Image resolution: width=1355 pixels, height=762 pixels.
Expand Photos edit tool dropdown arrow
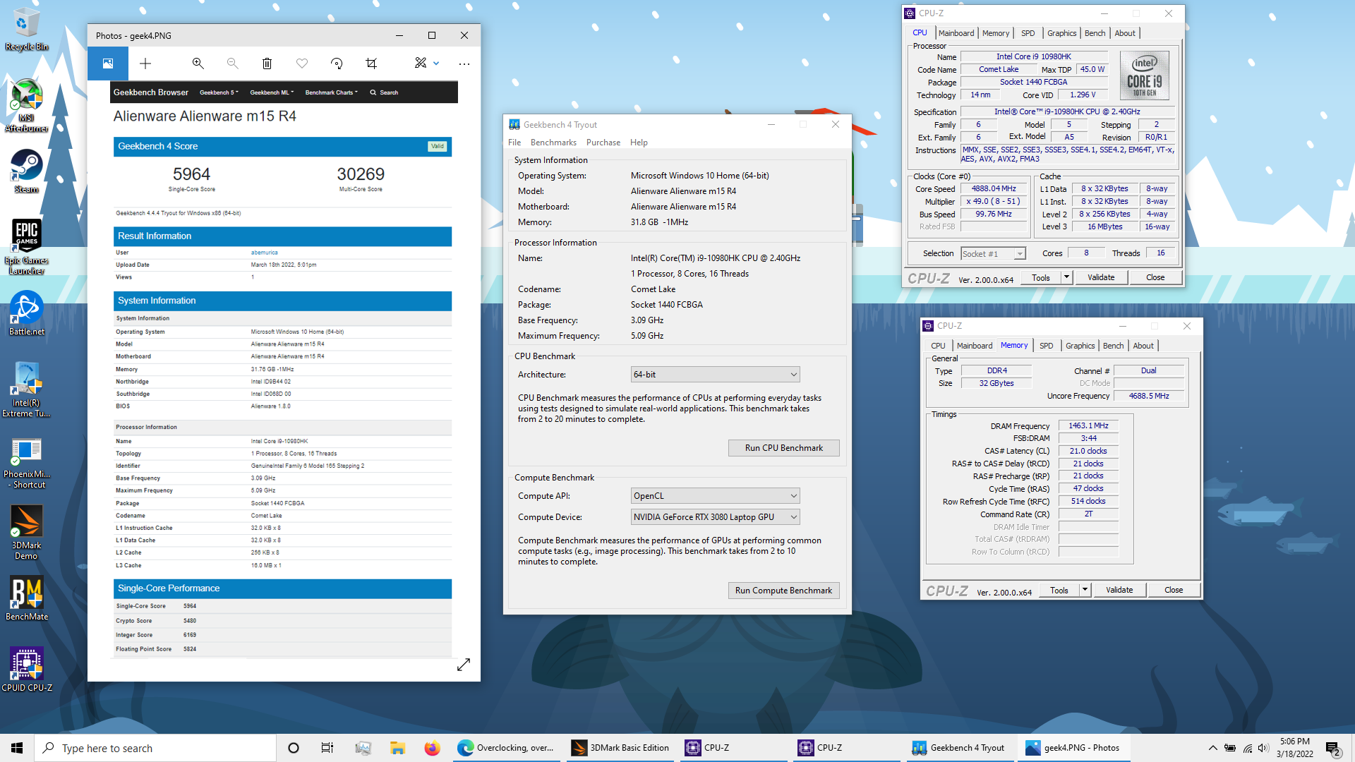[436, 64]
